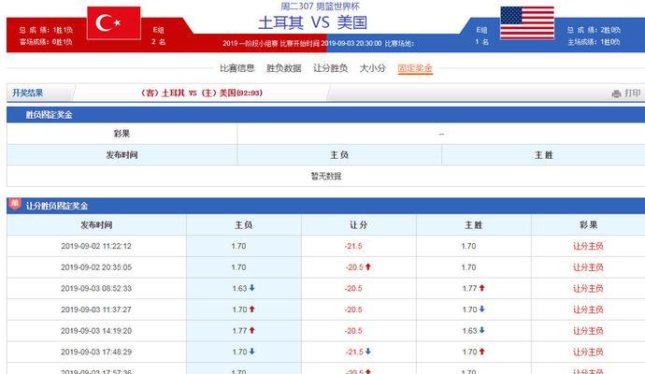
Task: Click the 暂无数据 message
Action: point(326,176)
